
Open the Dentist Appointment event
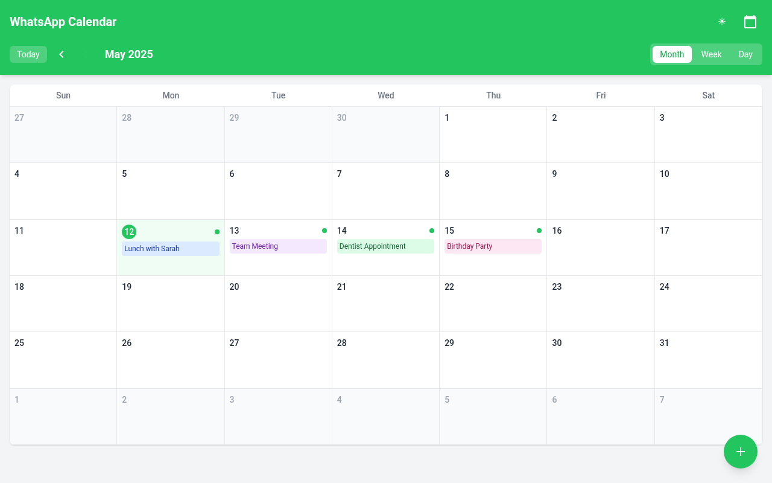click(385, 246)
